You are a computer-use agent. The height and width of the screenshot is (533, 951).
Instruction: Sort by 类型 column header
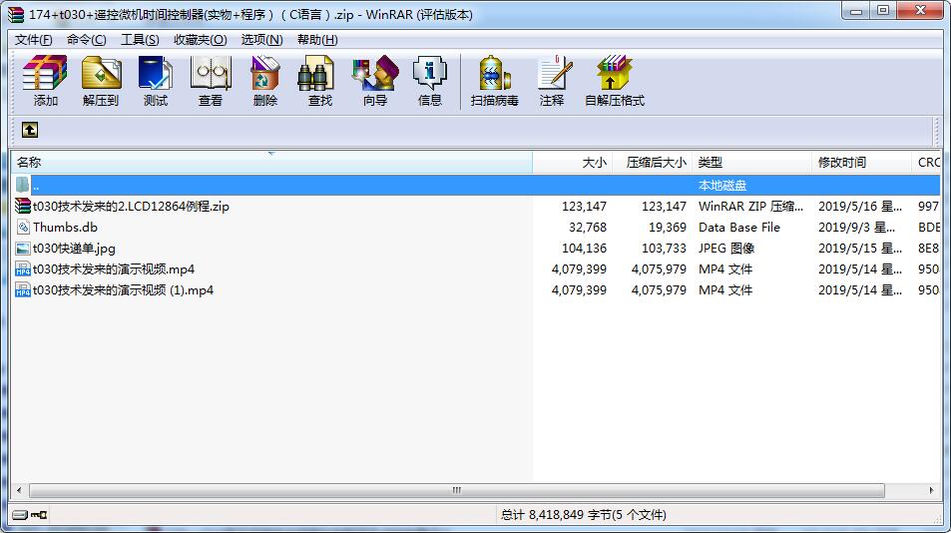click(x=751, y=163)
